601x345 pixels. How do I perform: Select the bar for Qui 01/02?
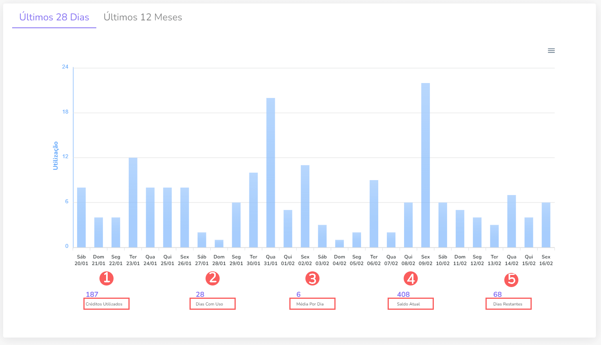click(288, 229)
